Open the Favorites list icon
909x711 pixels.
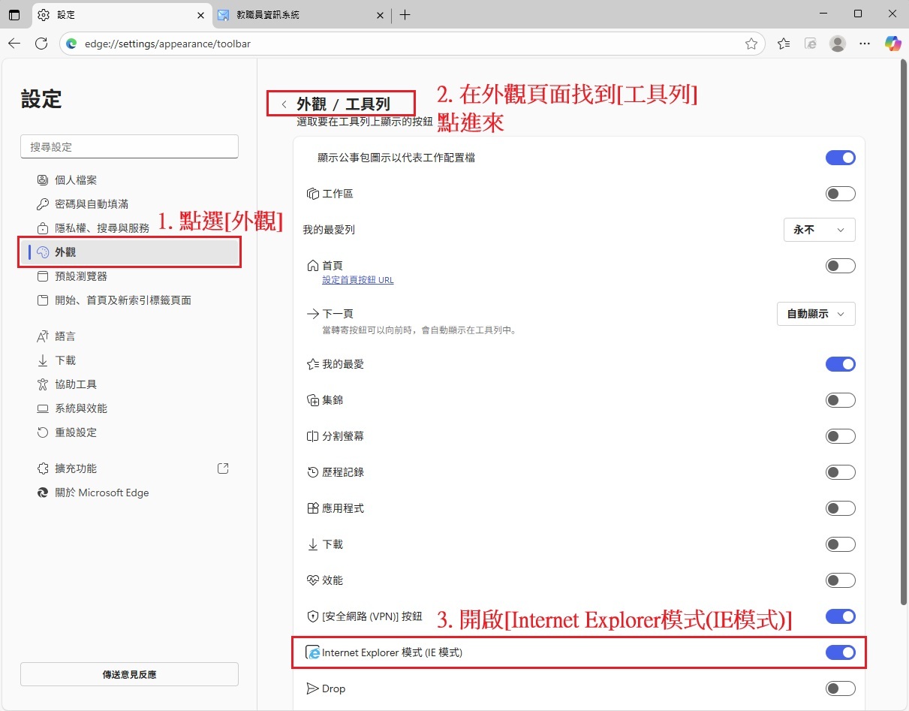[x=784, y=44]
